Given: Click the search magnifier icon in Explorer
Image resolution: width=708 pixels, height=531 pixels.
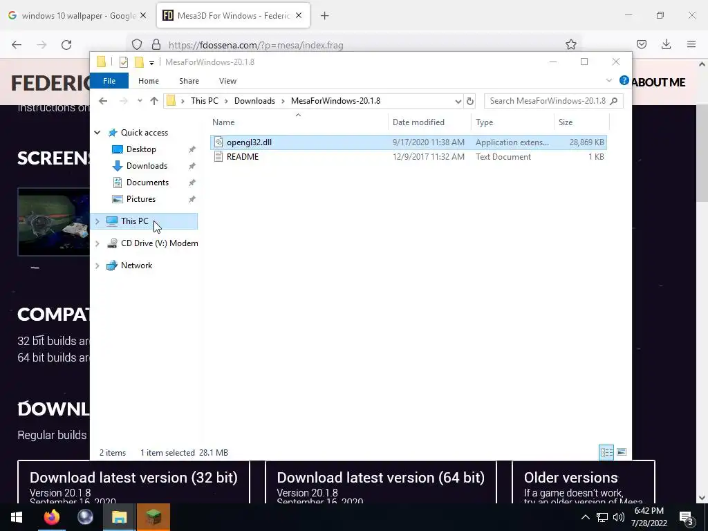Looking at the screenshot, I should coord(614,101).
